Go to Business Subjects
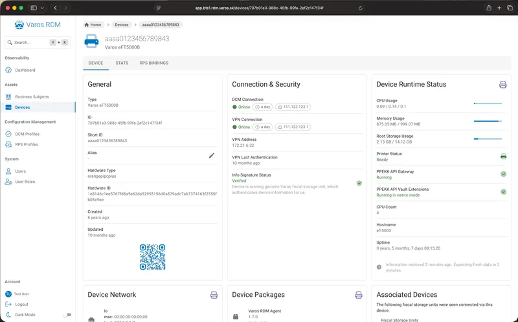 click(32, 97)
